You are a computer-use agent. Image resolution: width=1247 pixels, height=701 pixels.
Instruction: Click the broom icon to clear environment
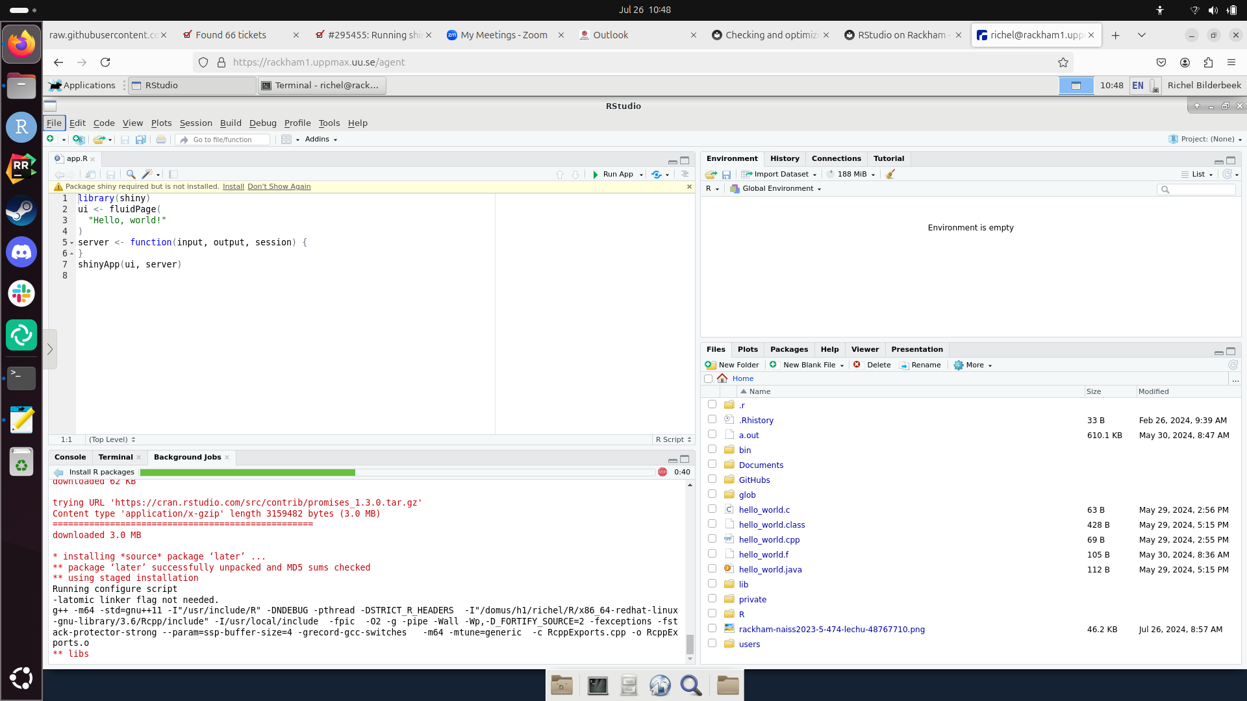tap(890, 174)
